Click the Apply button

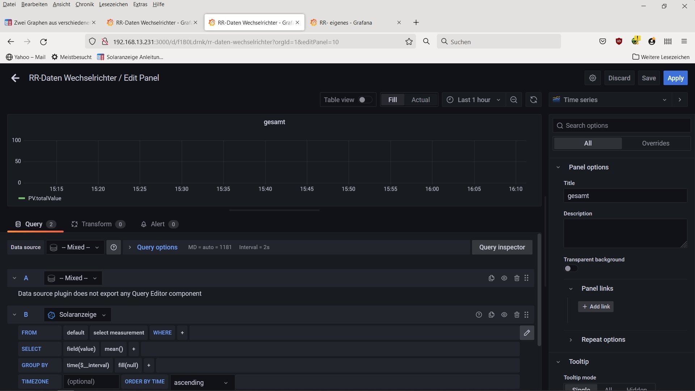coord(675,78)
